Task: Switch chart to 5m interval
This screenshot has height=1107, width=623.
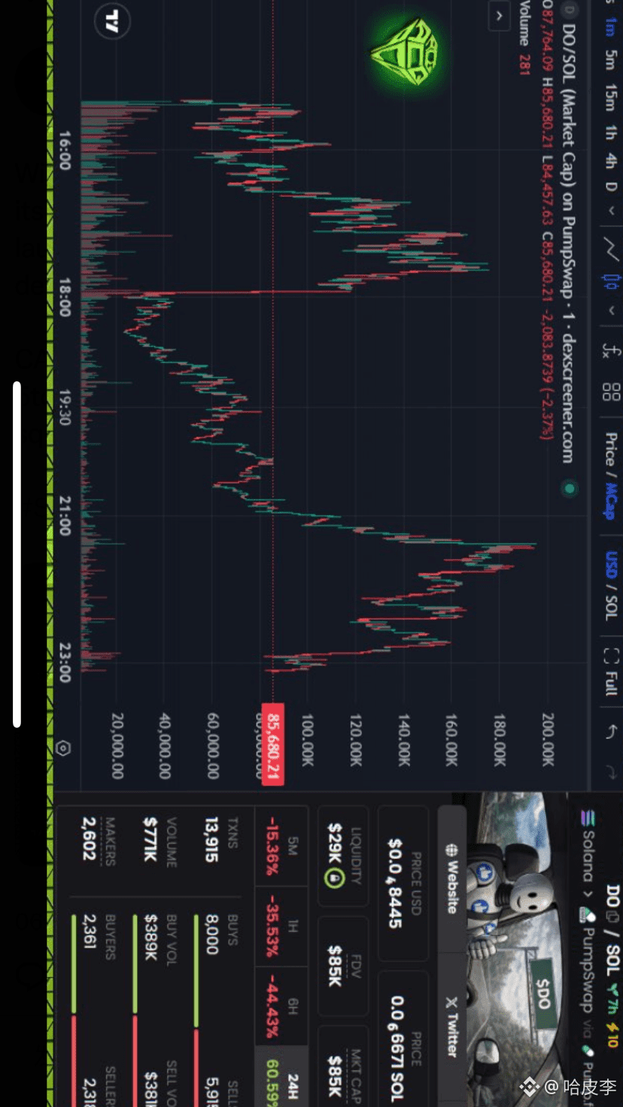Action: (611, 59)
